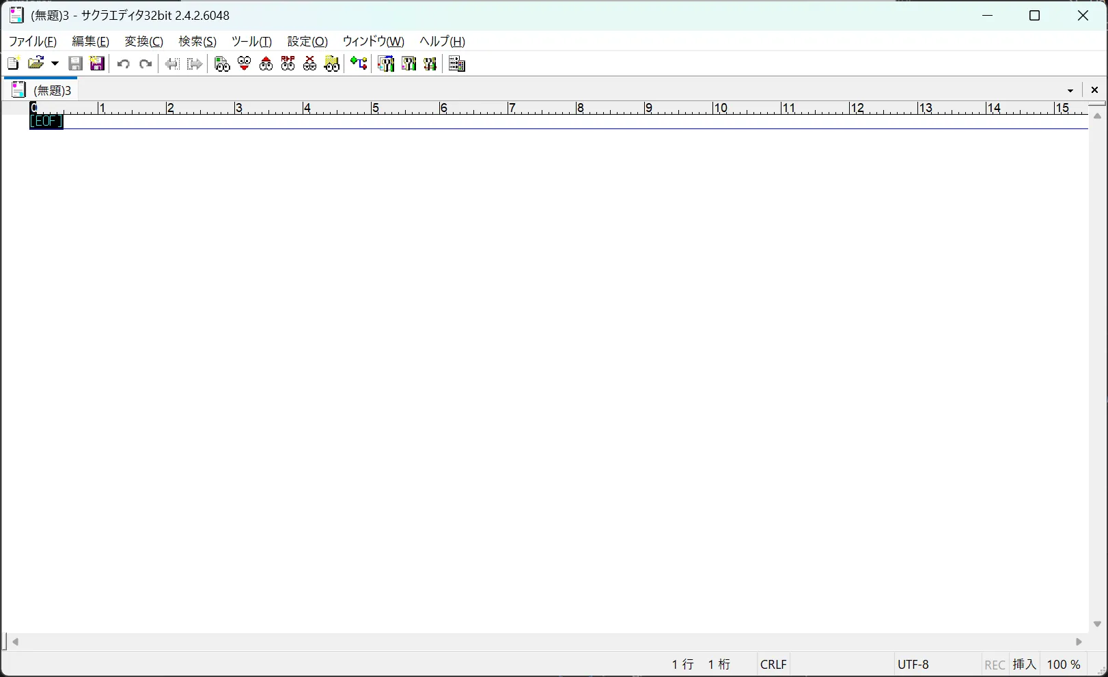Select the (無題)3 document tab
Image resolution: width=1108 pixels, height=677 pixels.
pos(41,89)
